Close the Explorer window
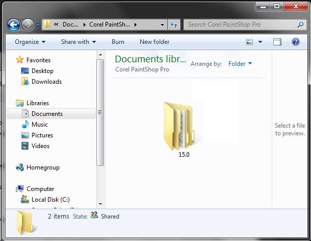Image resolution: width=311 pixels, height=241 pixels. [x=296, y=6]
